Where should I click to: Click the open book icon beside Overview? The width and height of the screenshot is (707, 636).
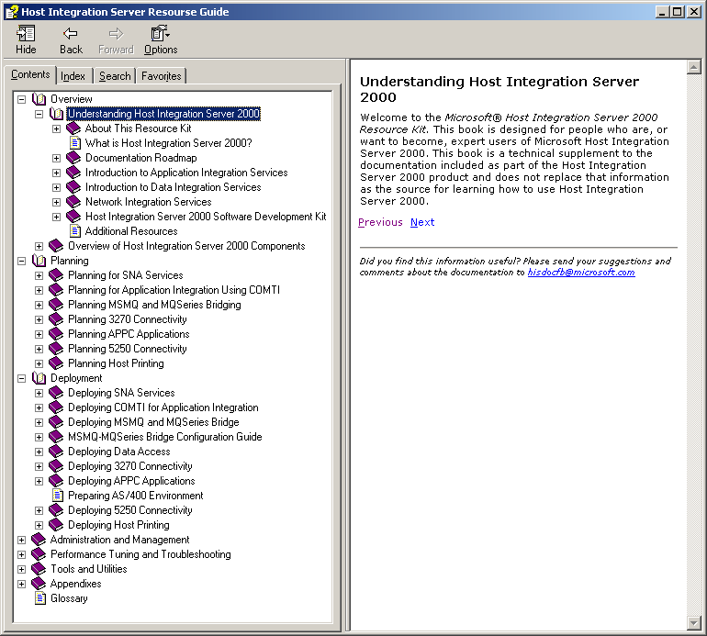click(x=39, y=99)
